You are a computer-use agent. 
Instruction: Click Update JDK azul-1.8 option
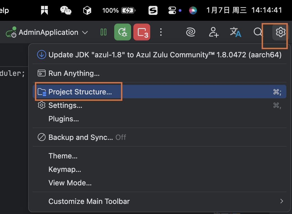pos(159,55)
